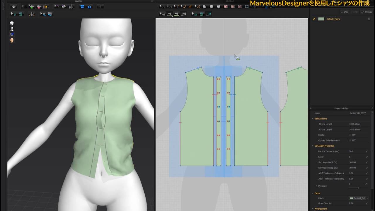This screenshot has width=375, height=211.
Task: Toggle the Elastic checkbox
Action: pyautogui.click(x=350, y=135)
